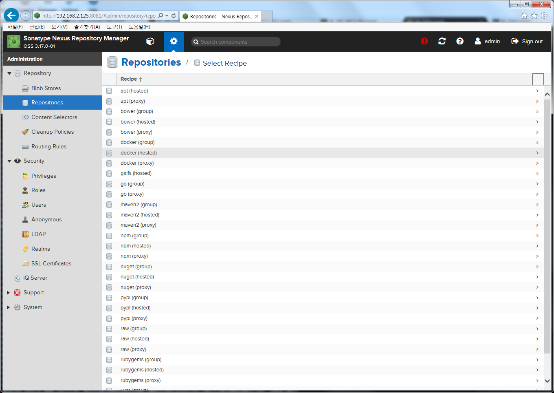Click the admin user account icon

click(478, 41)
